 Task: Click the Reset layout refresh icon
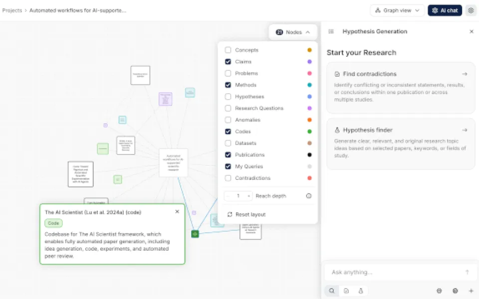[x=230, y=214]
